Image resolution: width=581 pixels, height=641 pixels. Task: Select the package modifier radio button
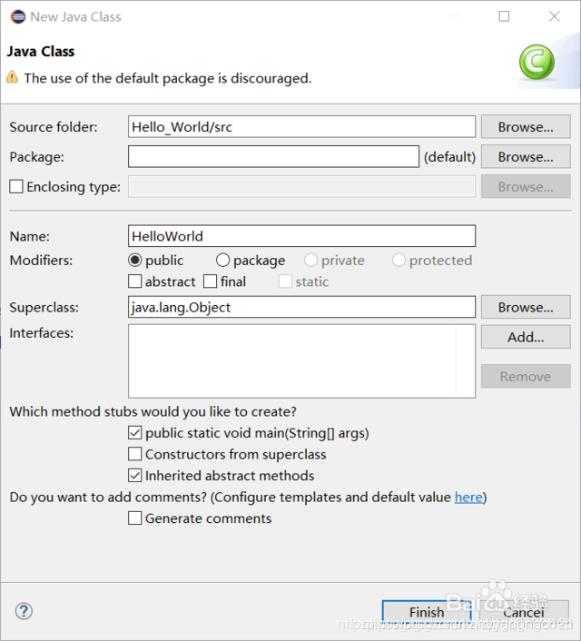click(x=222, y=260)
